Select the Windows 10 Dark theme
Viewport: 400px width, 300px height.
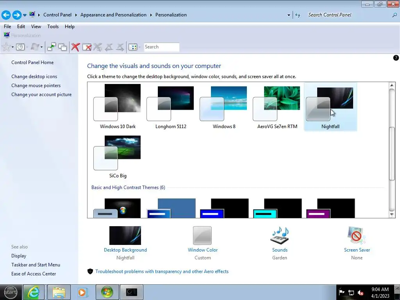118,107
